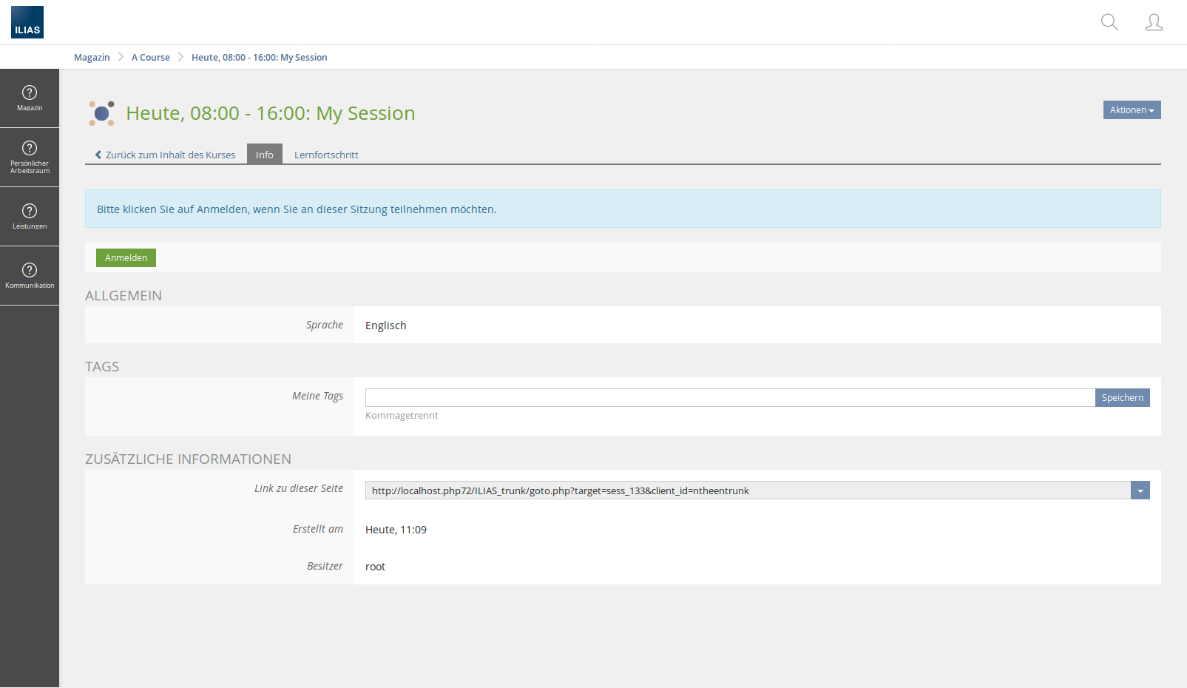Save tags with the Speichern button

(x=1122, y=398)
